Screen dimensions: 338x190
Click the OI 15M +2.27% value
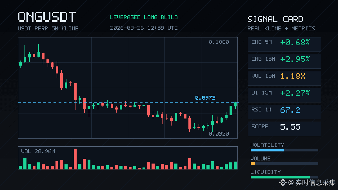click(295, 93)
